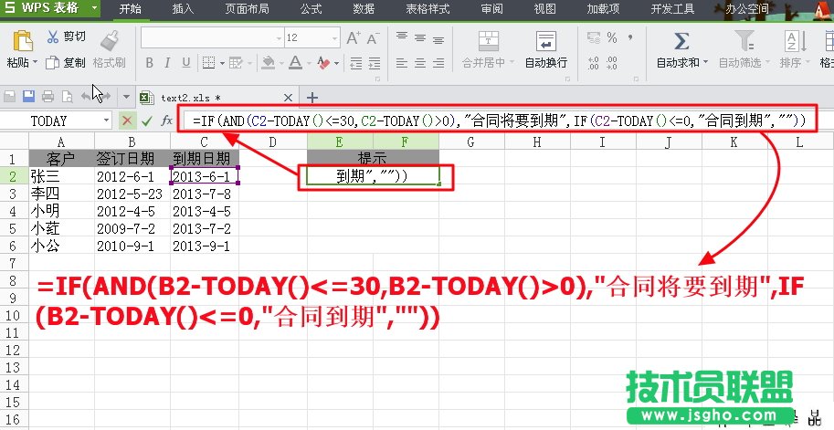
Task: Click the AutoSum sigma icon
Action: point(681,41)
